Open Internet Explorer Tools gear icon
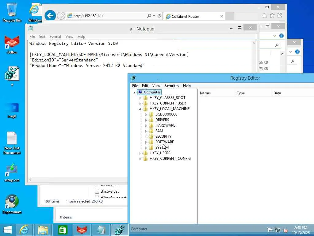 (280, 16)
